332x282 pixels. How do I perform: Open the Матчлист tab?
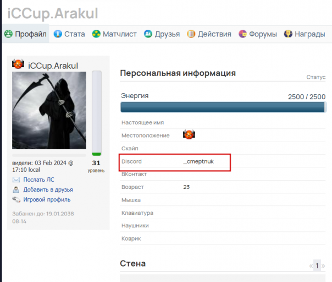[114, 34]
